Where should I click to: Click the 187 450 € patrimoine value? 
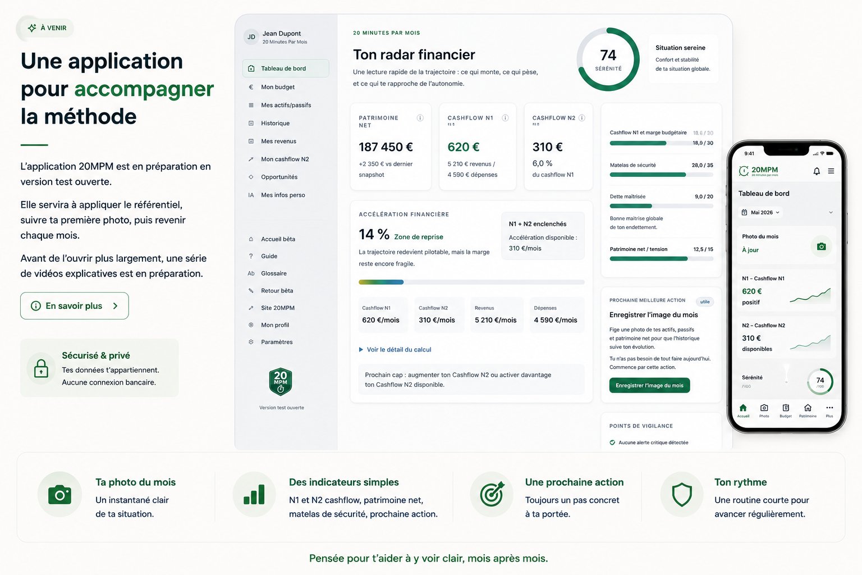point(386,147)
